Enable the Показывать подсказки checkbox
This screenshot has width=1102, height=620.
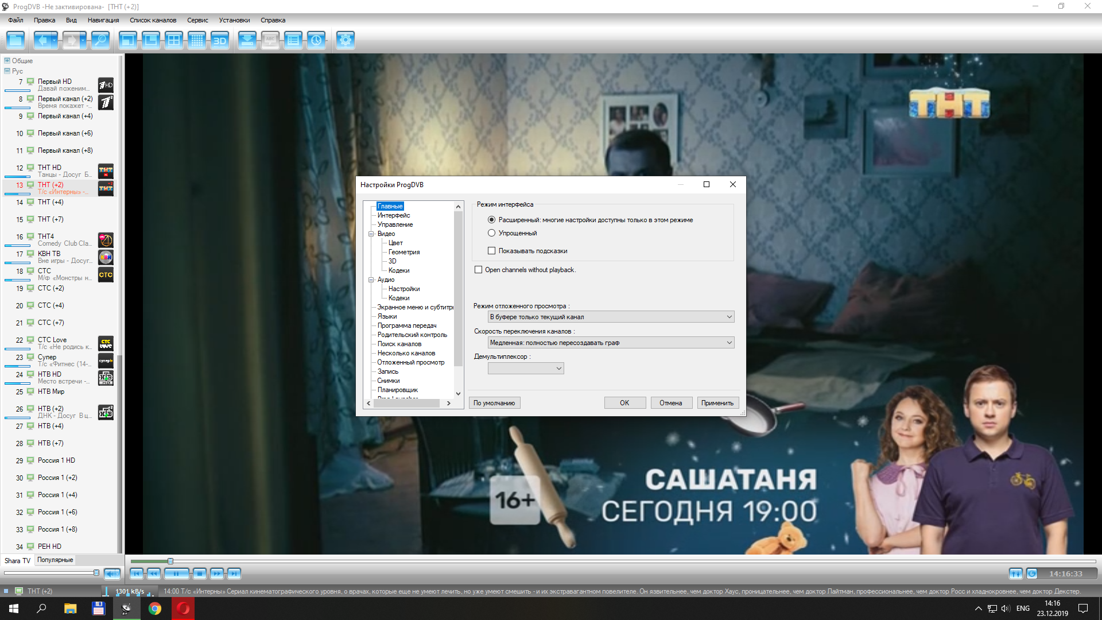[491, 251]
